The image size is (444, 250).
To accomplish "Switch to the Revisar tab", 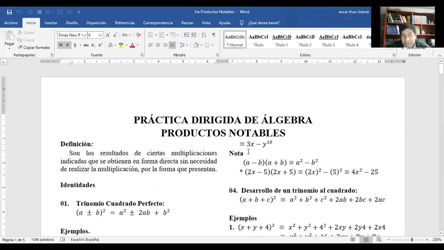I will [187, 23].
